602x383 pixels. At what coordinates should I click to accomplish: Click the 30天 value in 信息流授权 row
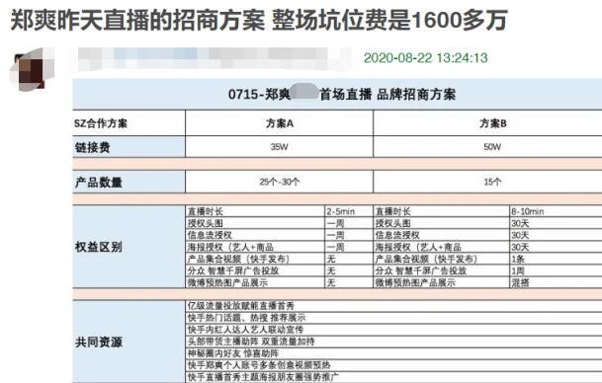pos(520,235)
